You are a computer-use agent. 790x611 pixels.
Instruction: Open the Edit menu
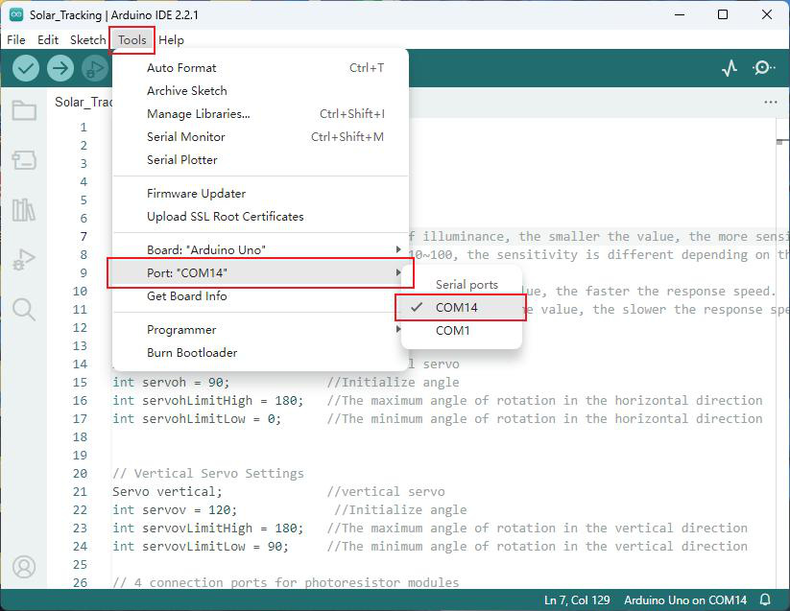pos(48,39)
